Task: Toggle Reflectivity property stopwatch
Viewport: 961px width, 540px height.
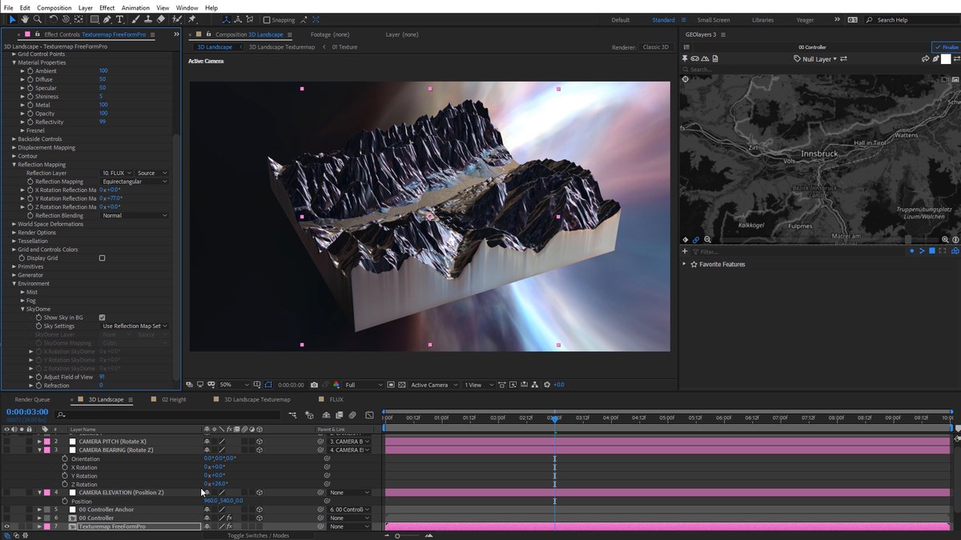Action: coord(30,122)
